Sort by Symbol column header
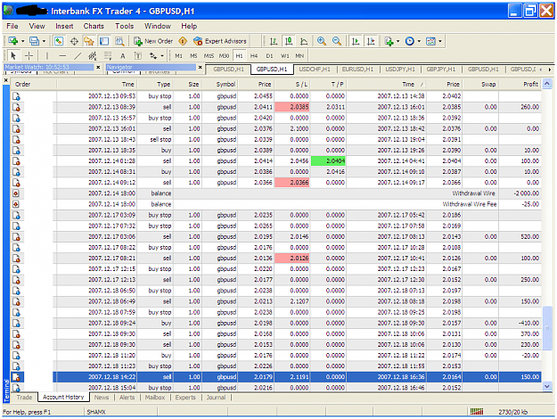The width and height of the screenshot is (557, 419). [220, 84]
